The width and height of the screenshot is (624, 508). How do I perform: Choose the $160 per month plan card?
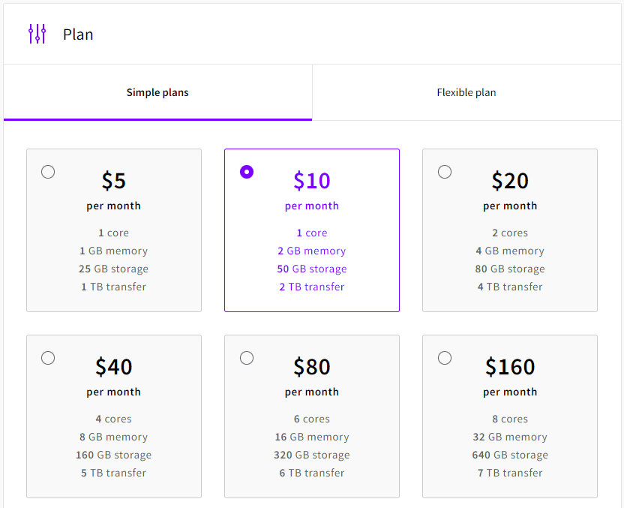[x=510, y=416]
